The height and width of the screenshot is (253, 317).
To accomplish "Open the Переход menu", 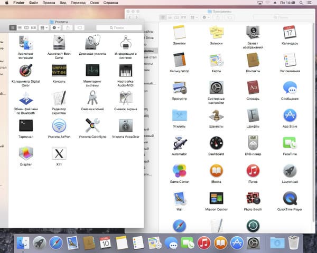I will [78, 3].
